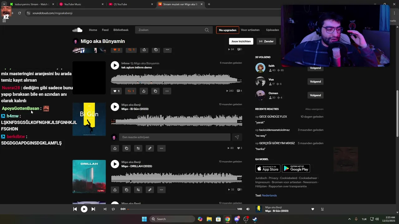399x224 pixels.
Task: Click share icon under DRILLAH track
Action: coord(115,190)
